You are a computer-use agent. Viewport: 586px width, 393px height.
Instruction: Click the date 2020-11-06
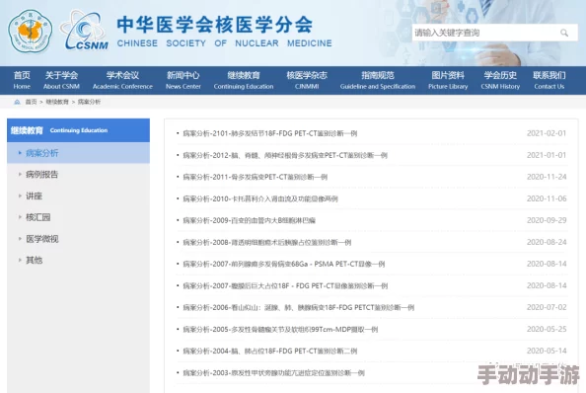click(547, 198)
